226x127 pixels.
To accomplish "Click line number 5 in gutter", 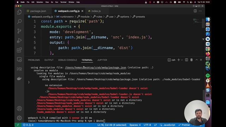I will [x=35, y=42].
